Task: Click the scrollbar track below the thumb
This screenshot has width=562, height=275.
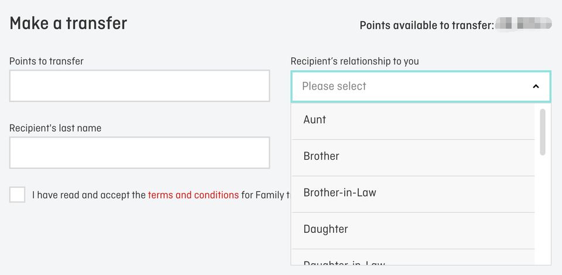Action: pos(543,211)
